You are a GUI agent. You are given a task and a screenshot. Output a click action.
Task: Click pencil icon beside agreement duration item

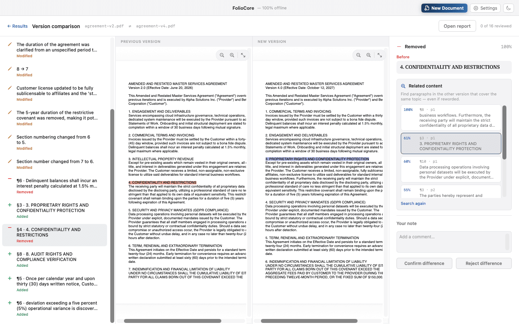tap(10, 44)
